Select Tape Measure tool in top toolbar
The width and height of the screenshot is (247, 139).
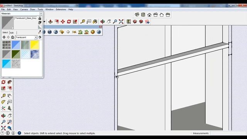point(83,22)
